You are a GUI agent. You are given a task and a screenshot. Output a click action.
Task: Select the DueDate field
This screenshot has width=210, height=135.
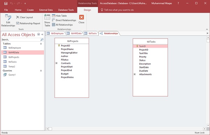(143, 71)
